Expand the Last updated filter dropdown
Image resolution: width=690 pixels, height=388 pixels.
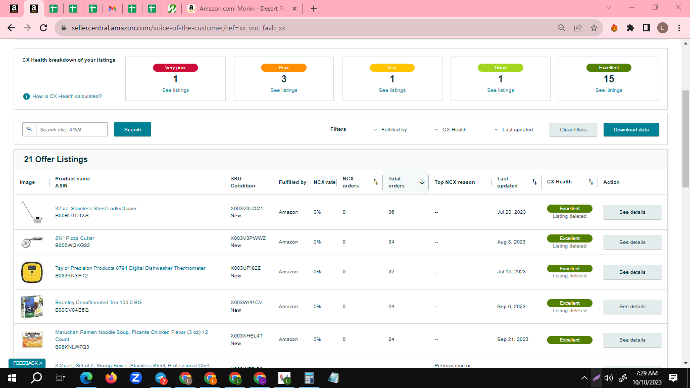(513, 130)
